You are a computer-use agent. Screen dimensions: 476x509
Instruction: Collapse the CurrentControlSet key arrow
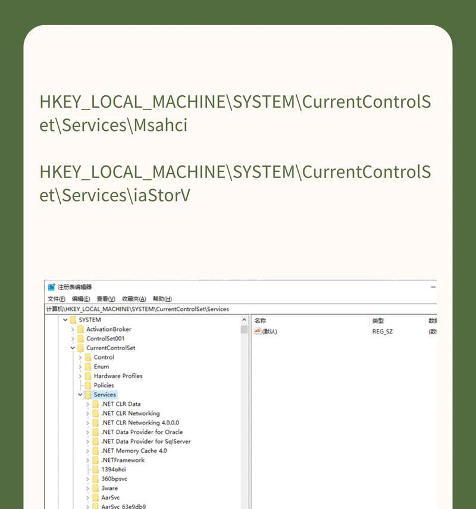pyautogui.click(x=73, y=348)
